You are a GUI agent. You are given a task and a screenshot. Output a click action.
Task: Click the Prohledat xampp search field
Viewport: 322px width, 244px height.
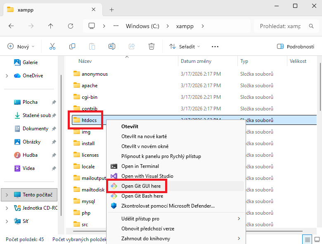(x=281, y=26)
